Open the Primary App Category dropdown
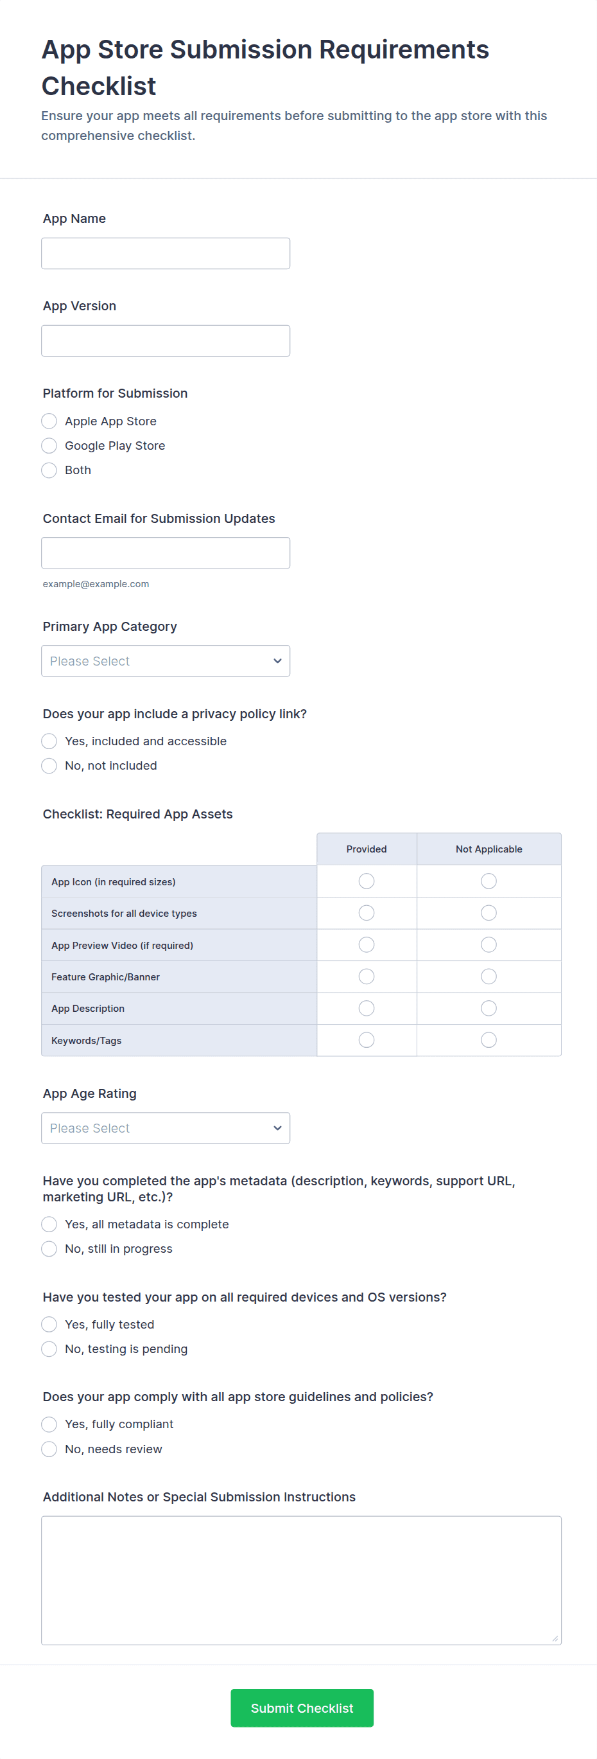The image size is (597, 1759). [165, 661]
